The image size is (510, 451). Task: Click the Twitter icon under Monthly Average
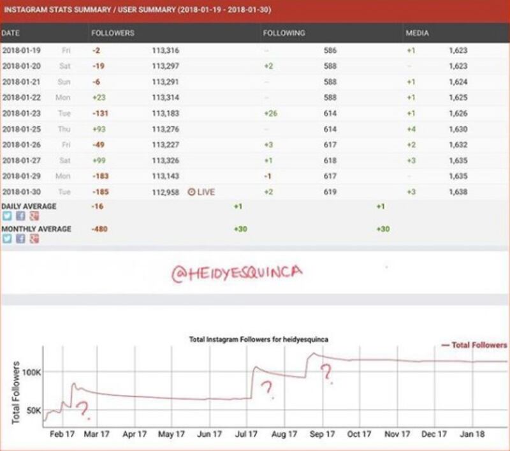click(7, 239)
